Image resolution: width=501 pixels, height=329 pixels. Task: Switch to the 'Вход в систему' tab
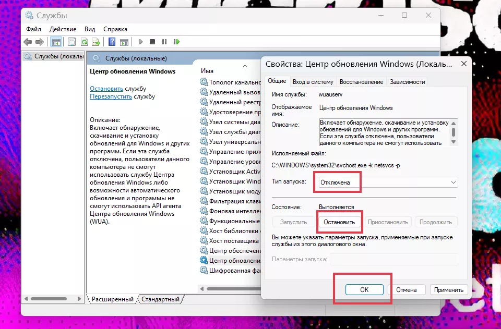[x=313, y=81]
